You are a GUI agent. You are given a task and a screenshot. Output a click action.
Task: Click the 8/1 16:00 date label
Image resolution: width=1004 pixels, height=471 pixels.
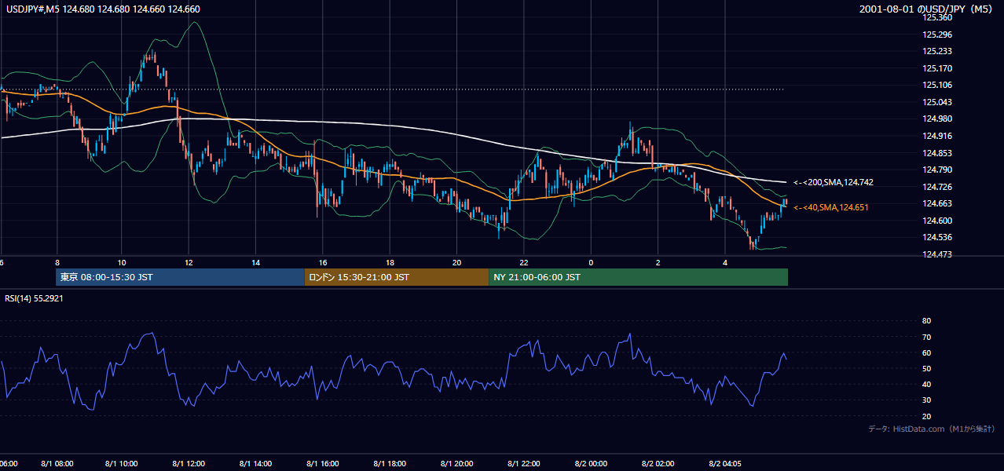(323, 464)
